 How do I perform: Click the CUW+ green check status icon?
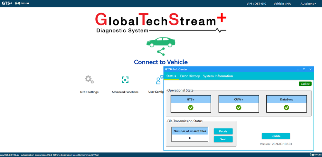coord(238,108)
